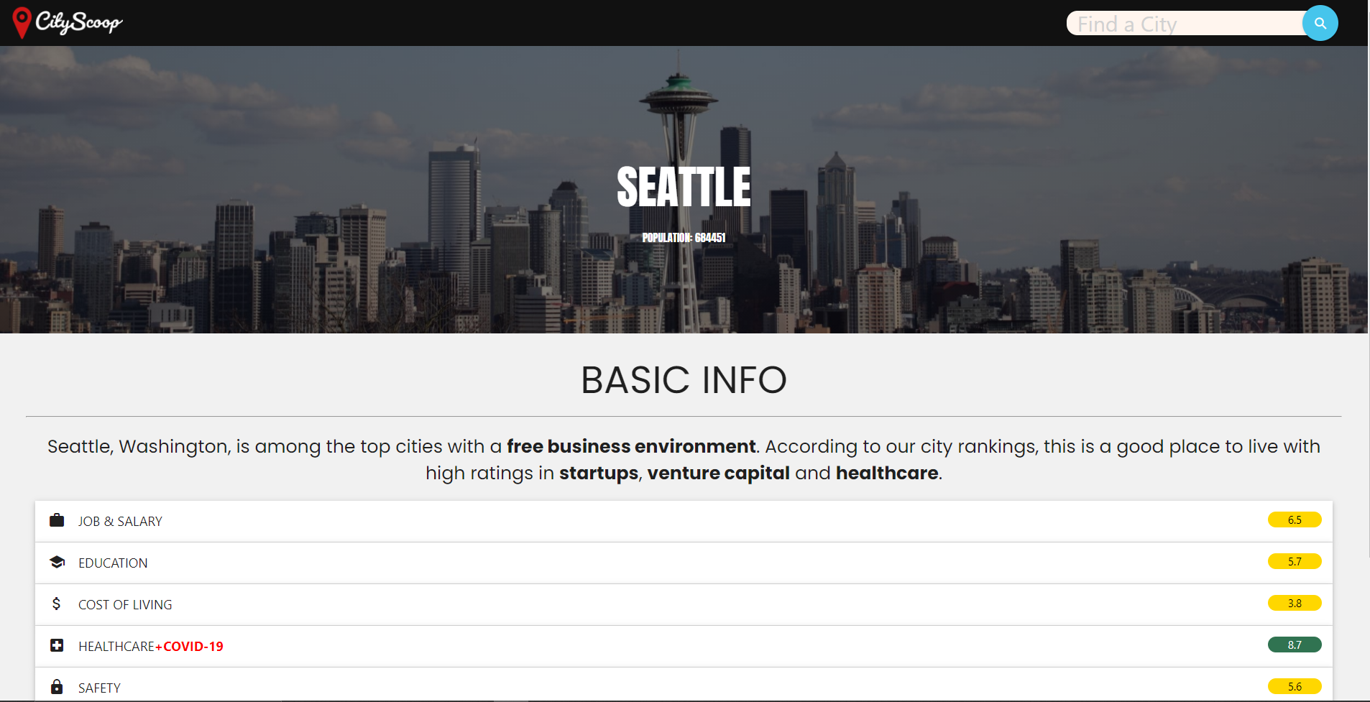Click the BASIC INFO heading

[684, 380]
